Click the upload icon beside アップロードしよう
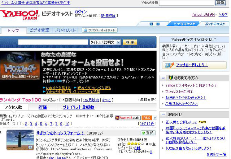 pyautogui.click(x=169, y=65)
